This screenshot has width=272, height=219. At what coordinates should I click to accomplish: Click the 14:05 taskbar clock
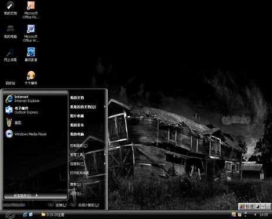tap(264, 214)
